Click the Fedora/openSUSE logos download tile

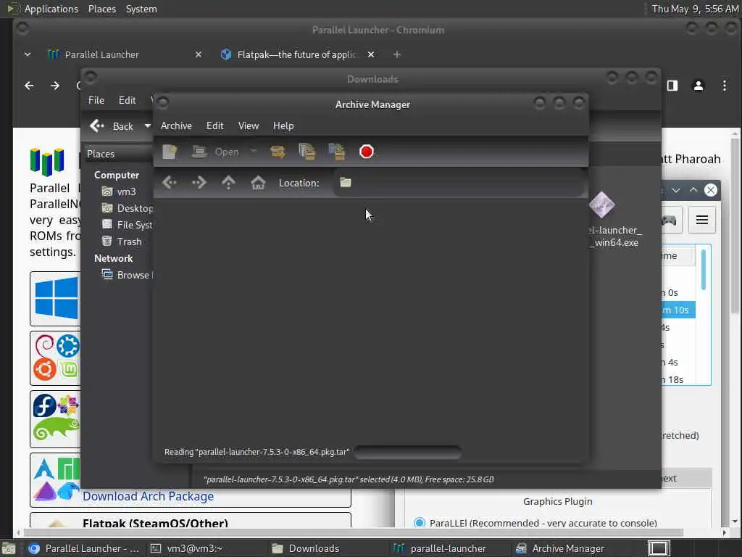click(x=56, y=418)
